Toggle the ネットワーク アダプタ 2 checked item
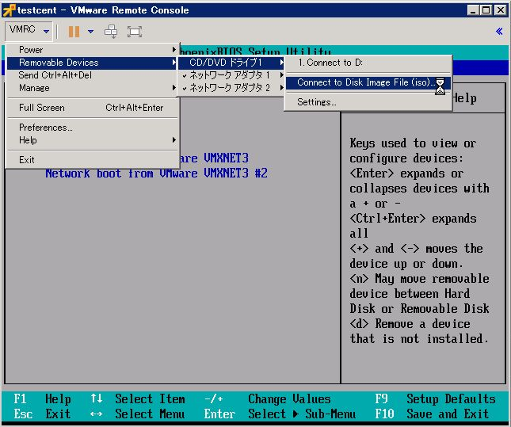Viewport: 511px width, 427px height. pyautogui.click(x=230, y=88)
